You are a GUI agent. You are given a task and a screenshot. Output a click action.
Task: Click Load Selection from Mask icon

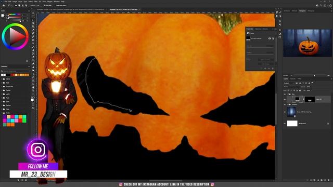pos(261,69)
